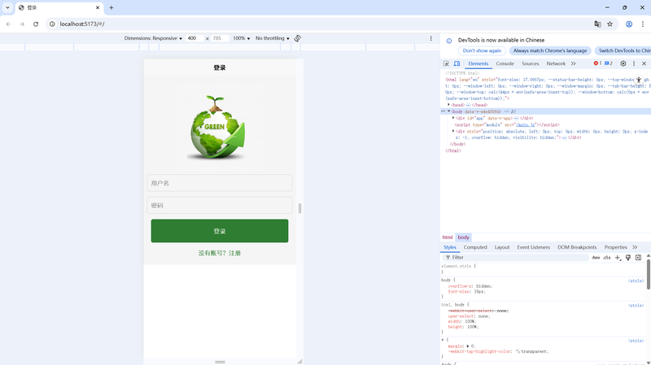Expand the head element node

[x=449, y=105]
